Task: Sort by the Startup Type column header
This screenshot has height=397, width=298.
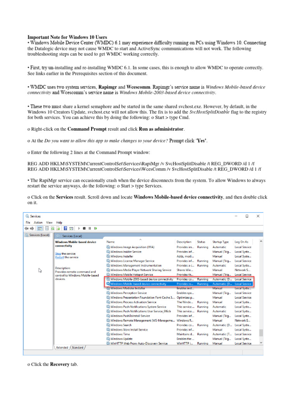Action: coord(220,242)
